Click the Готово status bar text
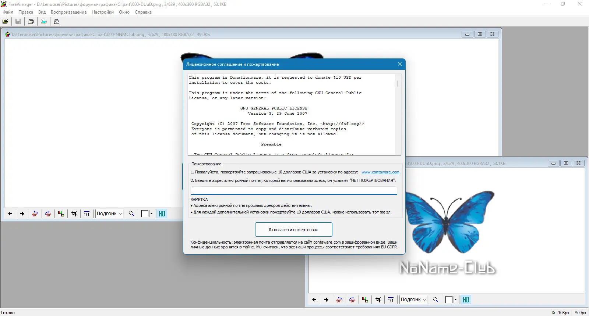Image resolution: width=589 pixels, height=316 pixels. click(x=8, y=313)
